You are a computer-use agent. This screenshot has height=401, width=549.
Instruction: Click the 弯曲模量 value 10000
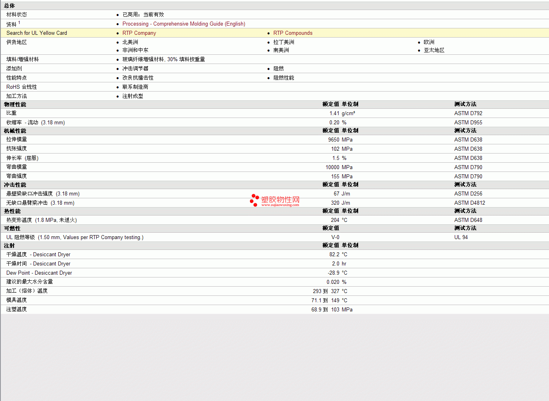click(x=333, y=168)
